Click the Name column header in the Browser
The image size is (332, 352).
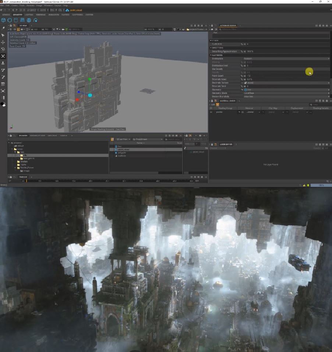click(x=141, y=143)
